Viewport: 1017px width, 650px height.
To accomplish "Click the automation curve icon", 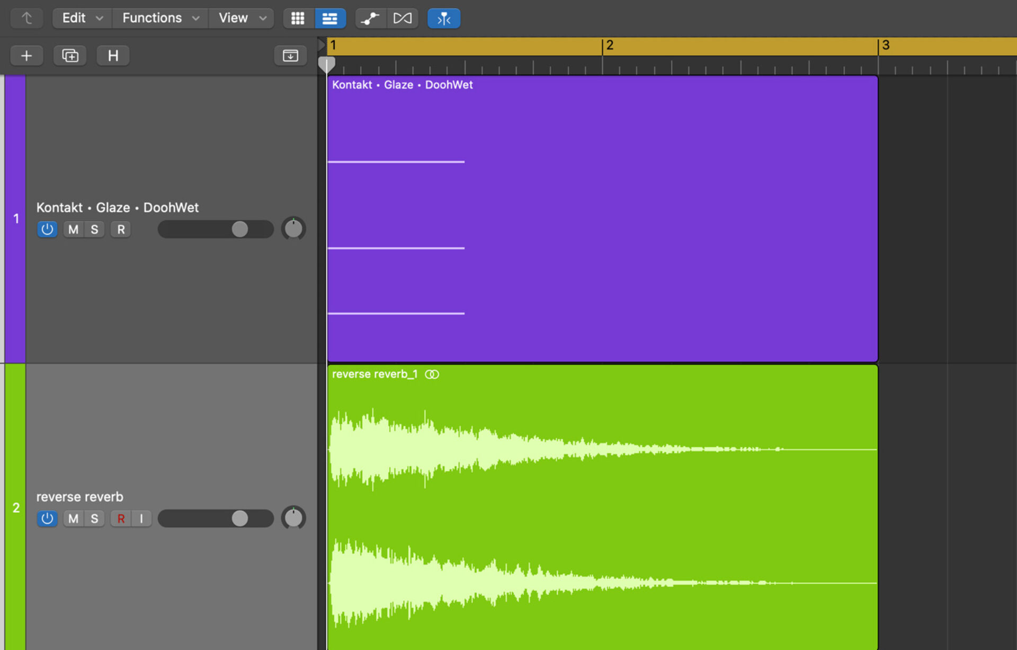I will coord(370,18).
